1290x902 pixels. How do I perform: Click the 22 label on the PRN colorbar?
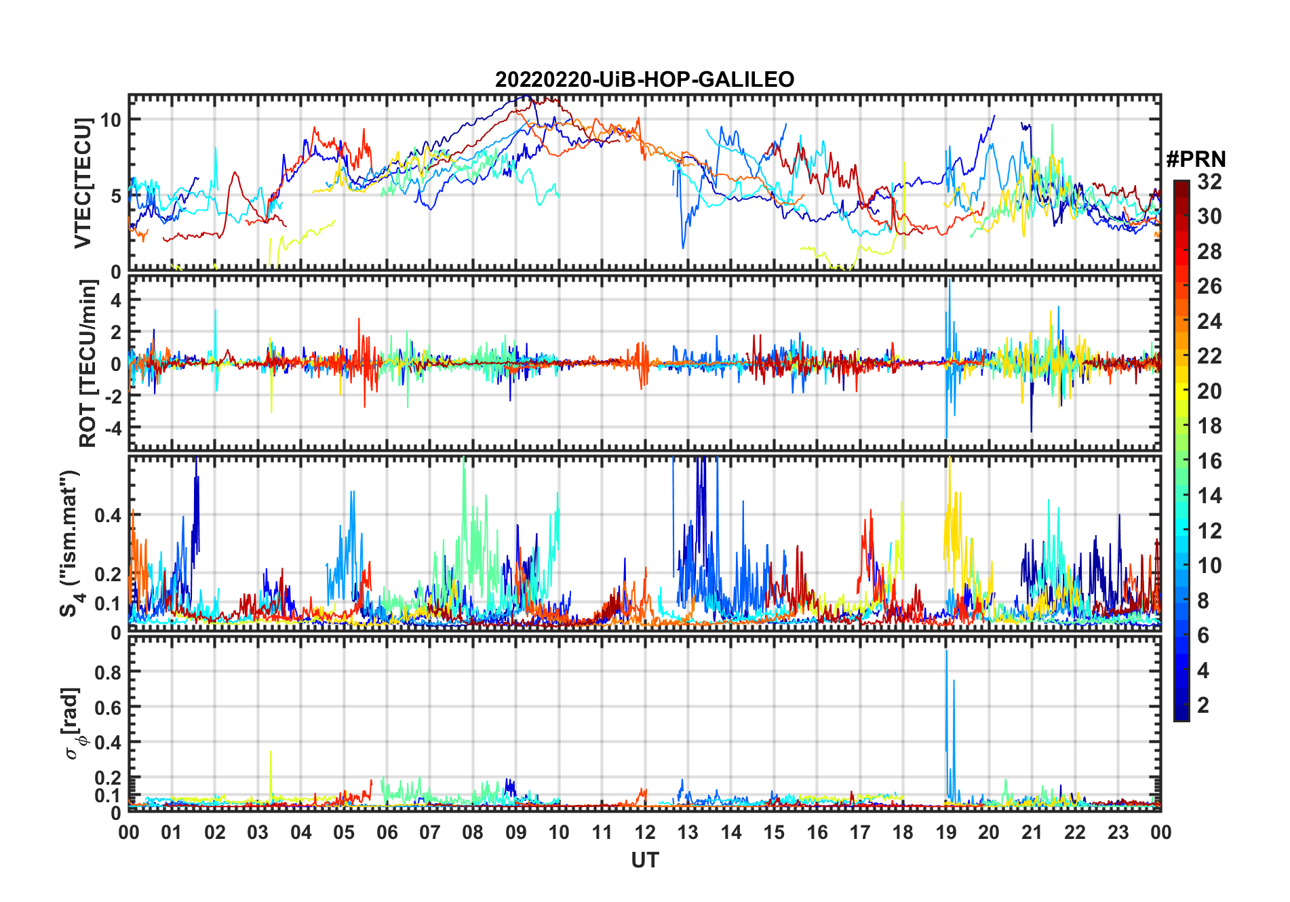pyautogui.click(x=1210, y=356)
